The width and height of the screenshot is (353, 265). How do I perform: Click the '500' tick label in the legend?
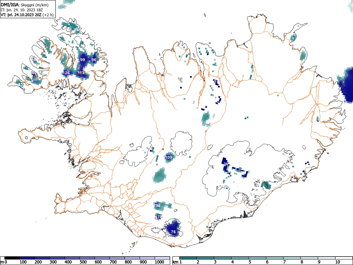coord(83,262)
